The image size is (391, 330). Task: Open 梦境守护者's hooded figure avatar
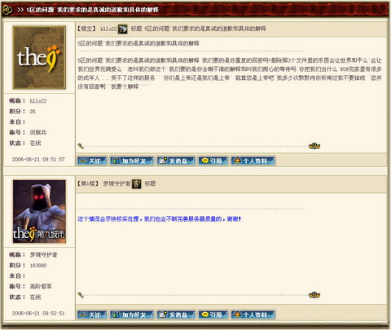point(39,211)
